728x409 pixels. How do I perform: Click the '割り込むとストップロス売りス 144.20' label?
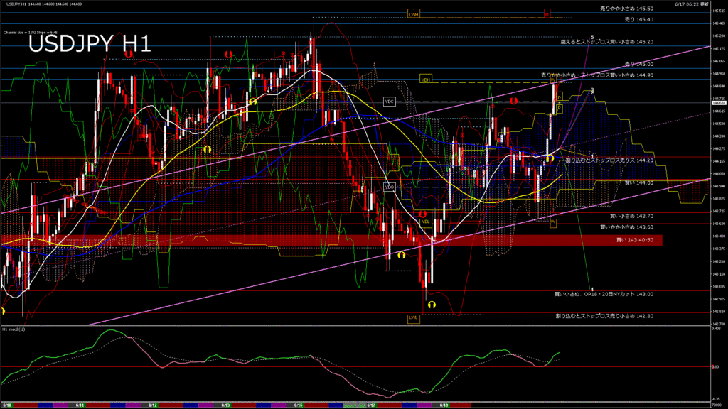click(609, 160)
